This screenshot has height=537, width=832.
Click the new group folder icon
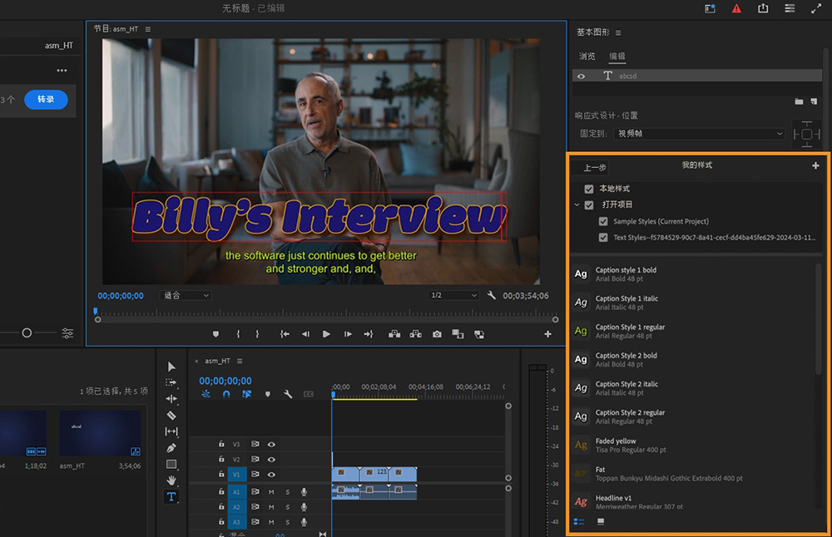click(x=799, y=101)
